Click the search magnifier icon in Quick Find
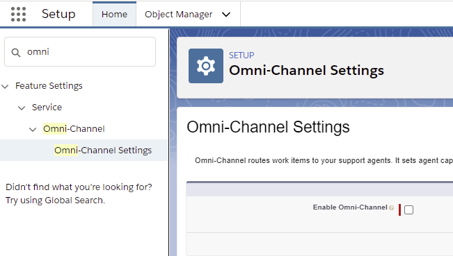 pos(16,53)
